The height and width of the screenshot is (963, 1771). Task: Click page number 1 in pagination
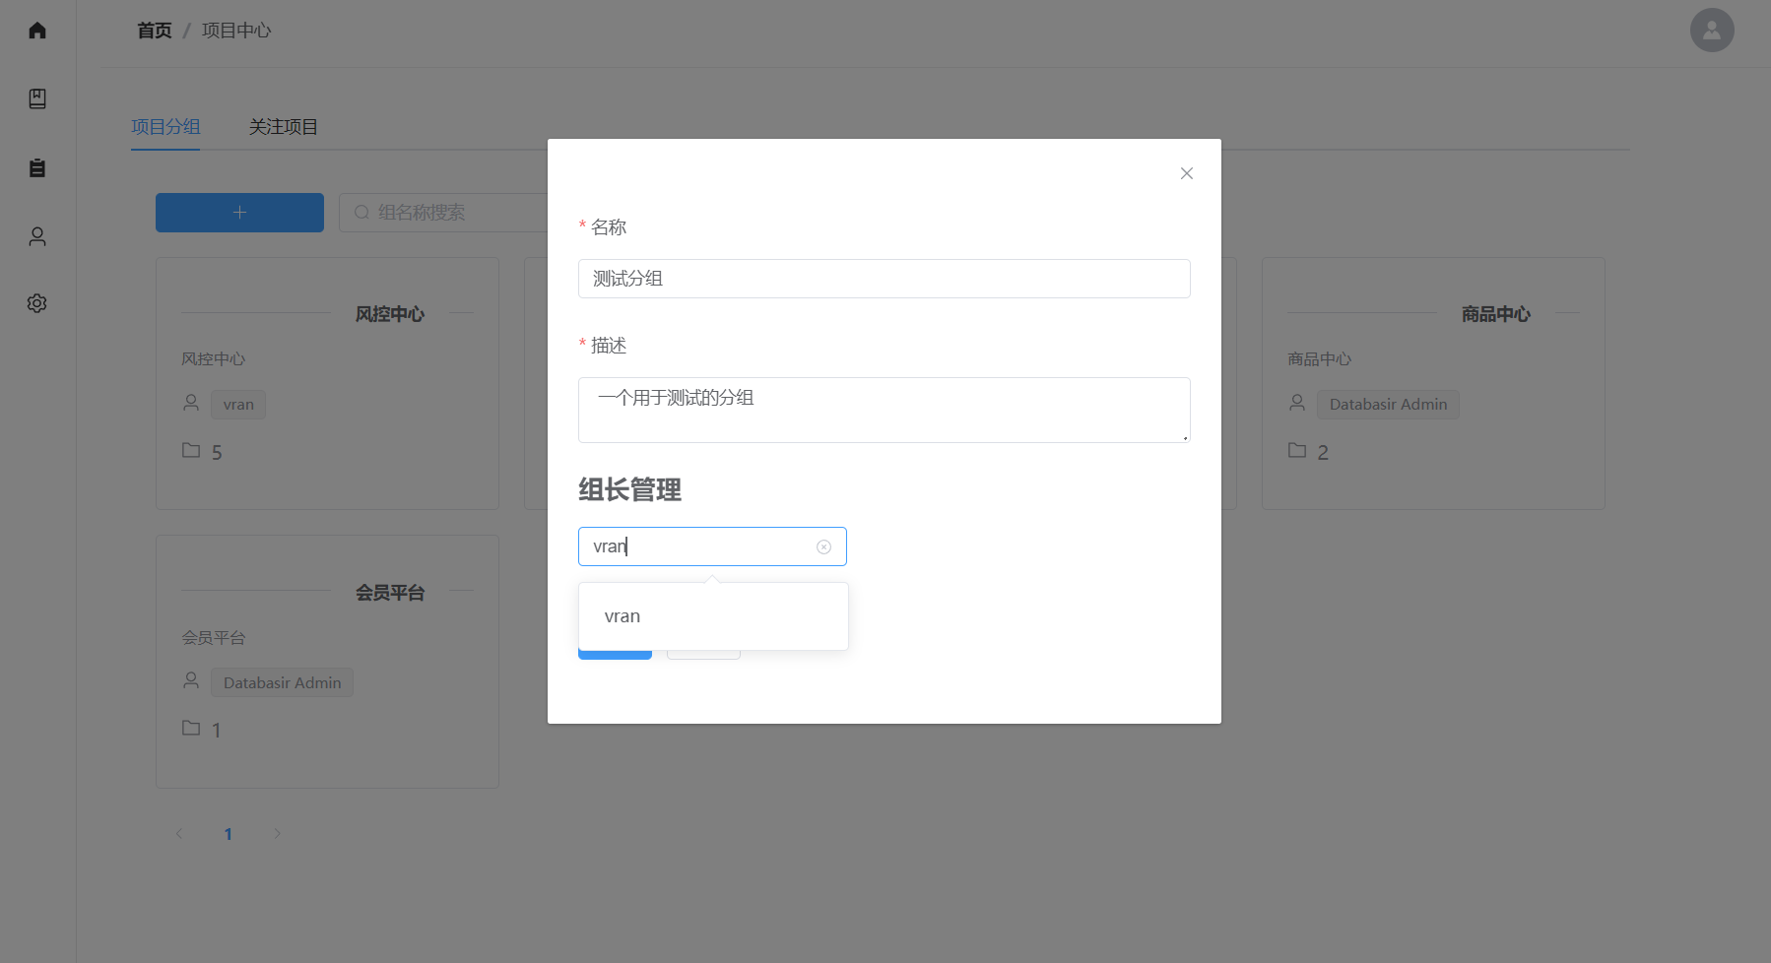point(228,834)
